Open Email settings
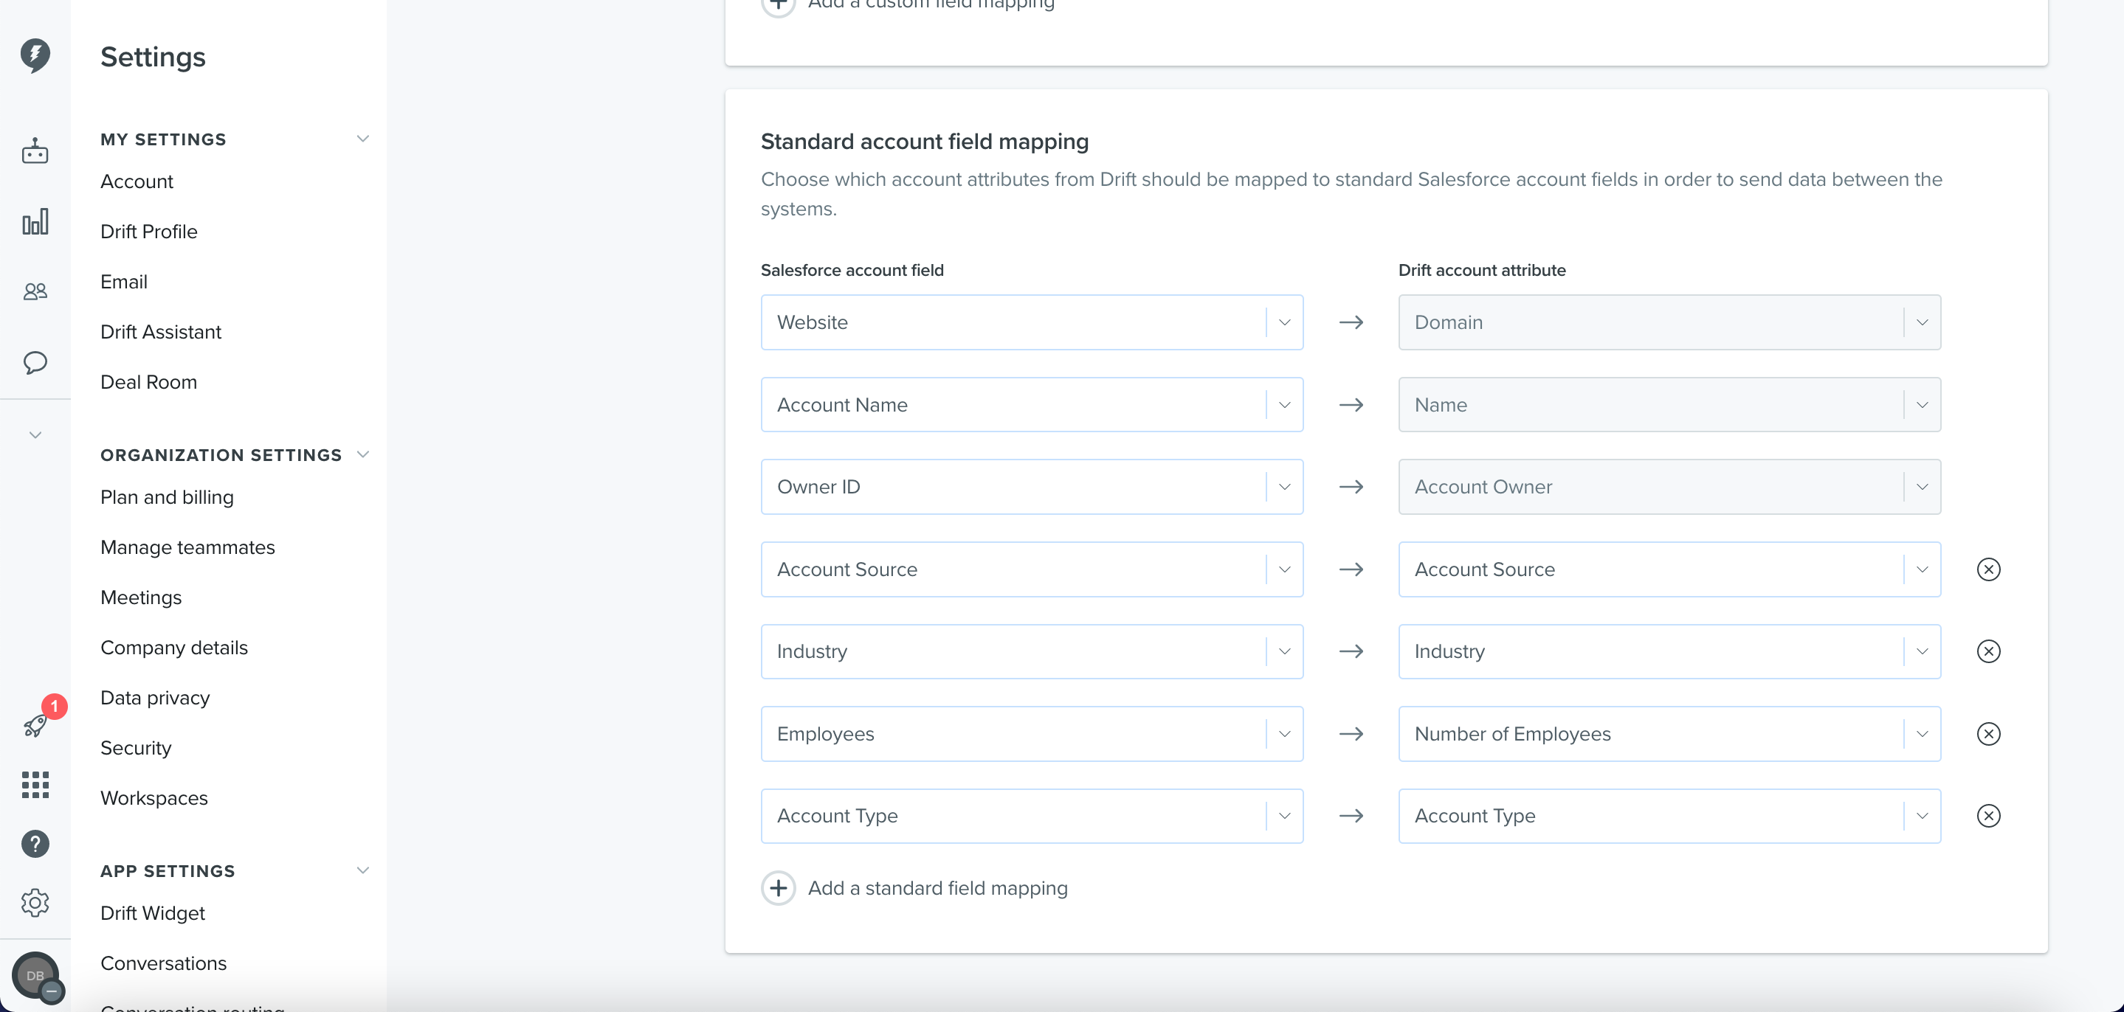 tap(124, 282)
